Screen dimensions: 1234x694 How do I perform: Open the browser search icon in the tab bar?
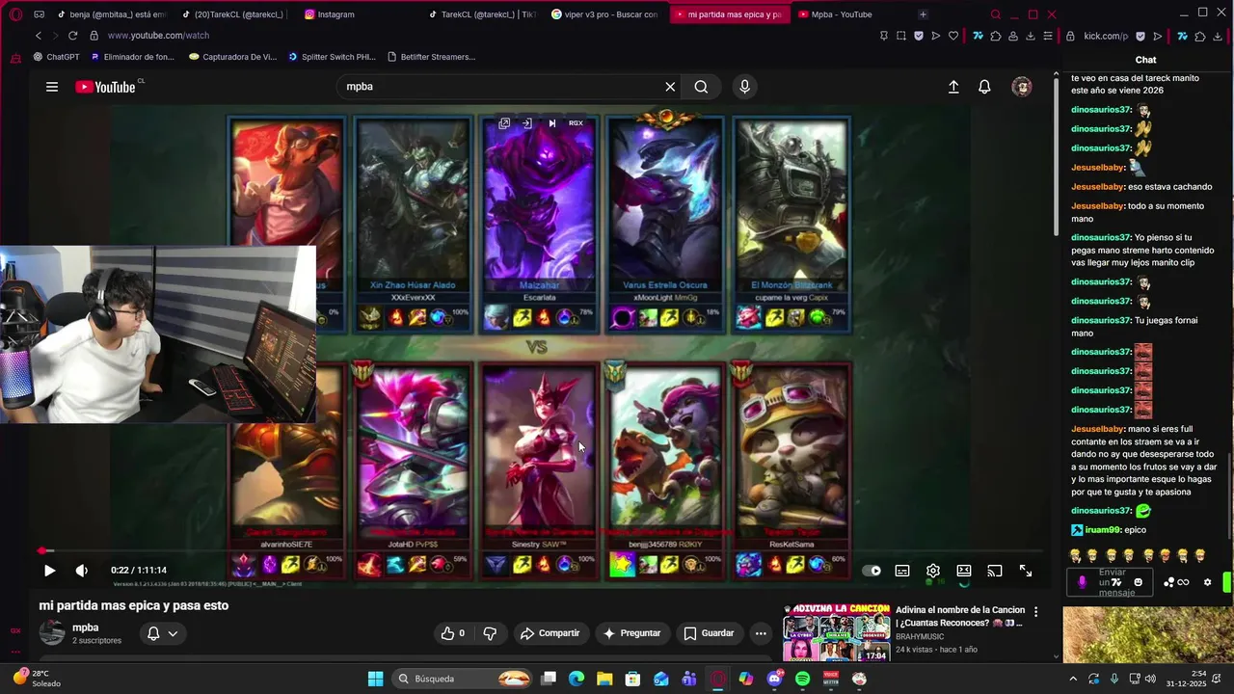996,14
